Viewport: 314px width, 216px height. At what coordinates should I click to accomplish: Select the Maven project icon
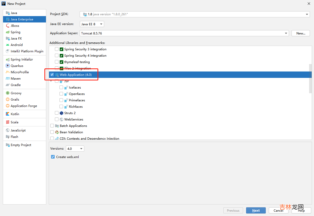[8, 79]
